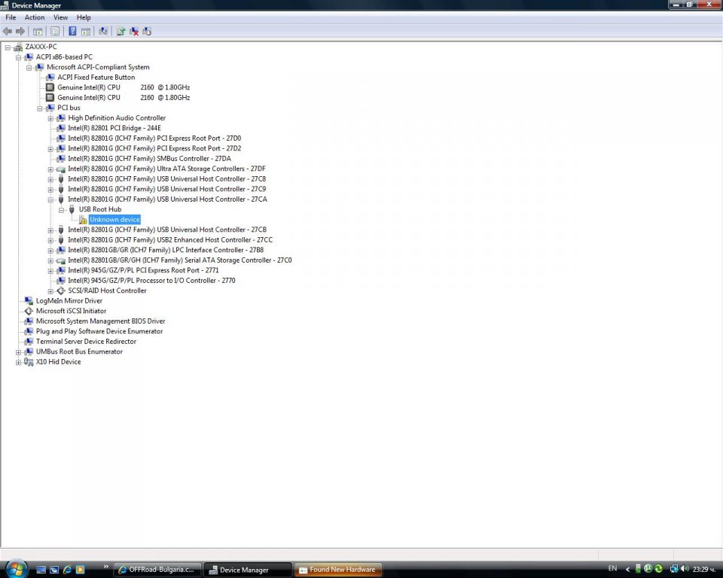
Task: Expand quick launch overflow chevron
Action: [x=105, y=567]
